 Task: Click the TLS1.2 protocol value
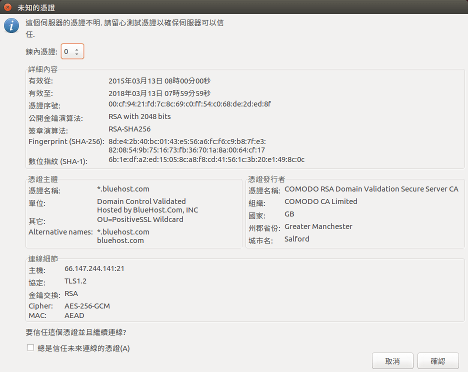[75, 281]
